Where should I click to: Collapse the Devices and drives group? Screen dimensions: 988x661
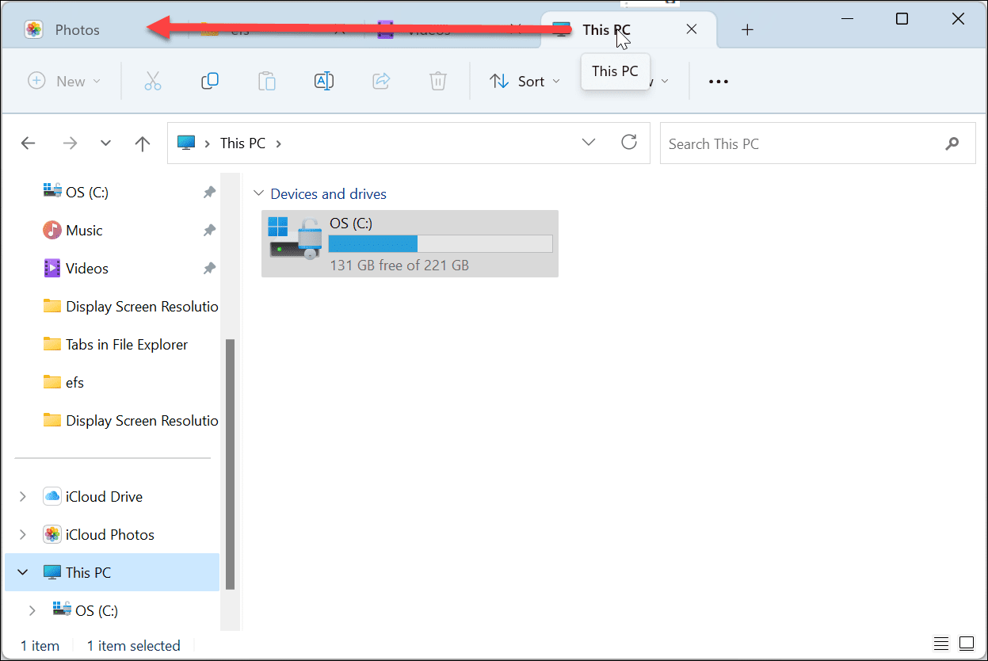click(x=257, y=193)
